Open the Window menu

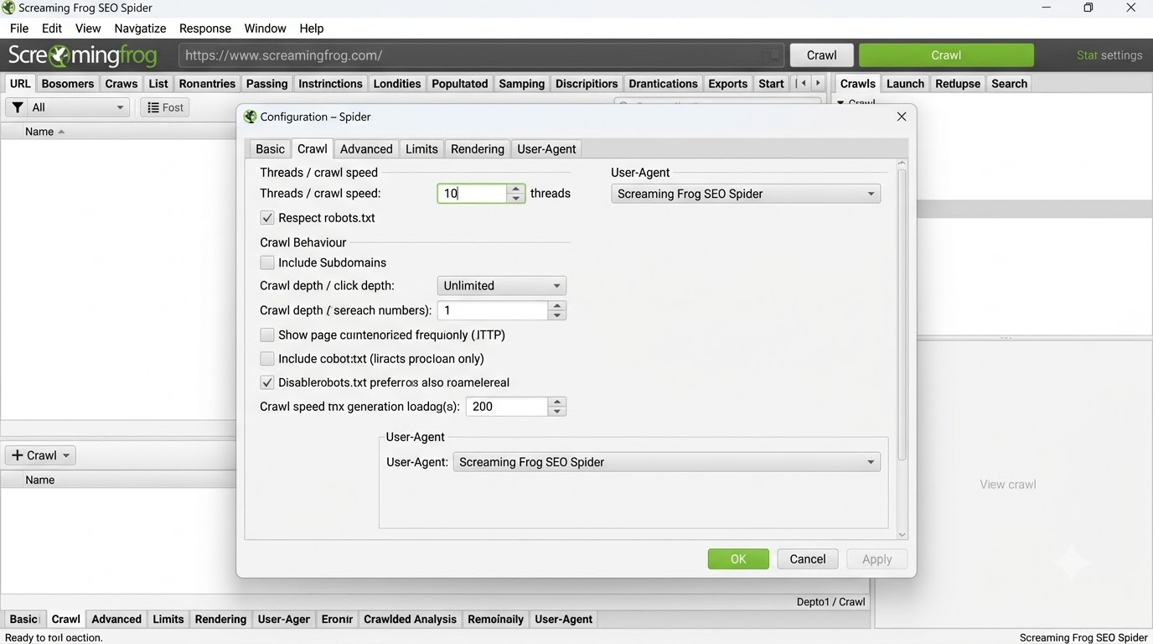[x=266, y=29]
